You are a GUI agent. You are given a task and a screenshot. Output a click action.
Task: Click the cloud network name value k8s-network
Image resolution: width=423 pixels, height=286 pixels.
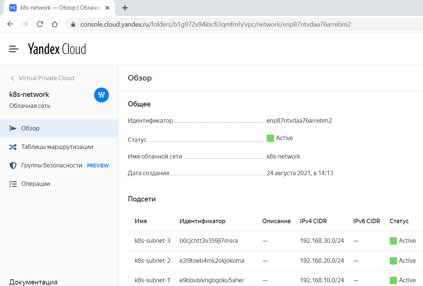click(x=283, y=156)
